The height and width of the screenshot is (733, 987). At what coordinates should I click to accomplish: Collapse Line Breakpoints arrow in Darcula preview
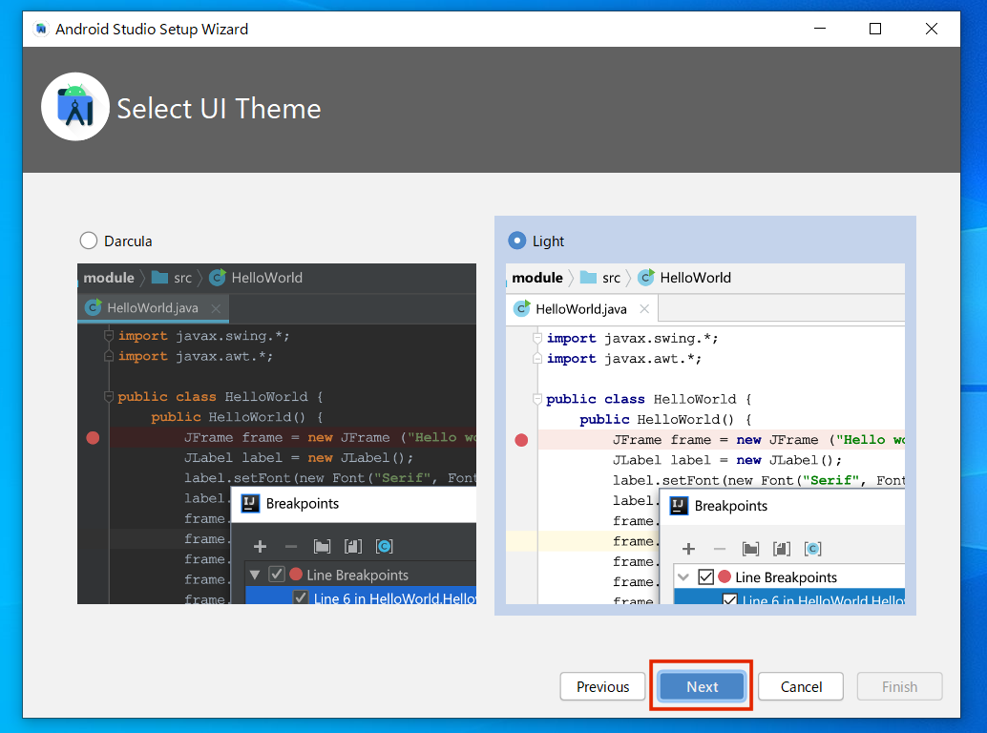(253, 575)
